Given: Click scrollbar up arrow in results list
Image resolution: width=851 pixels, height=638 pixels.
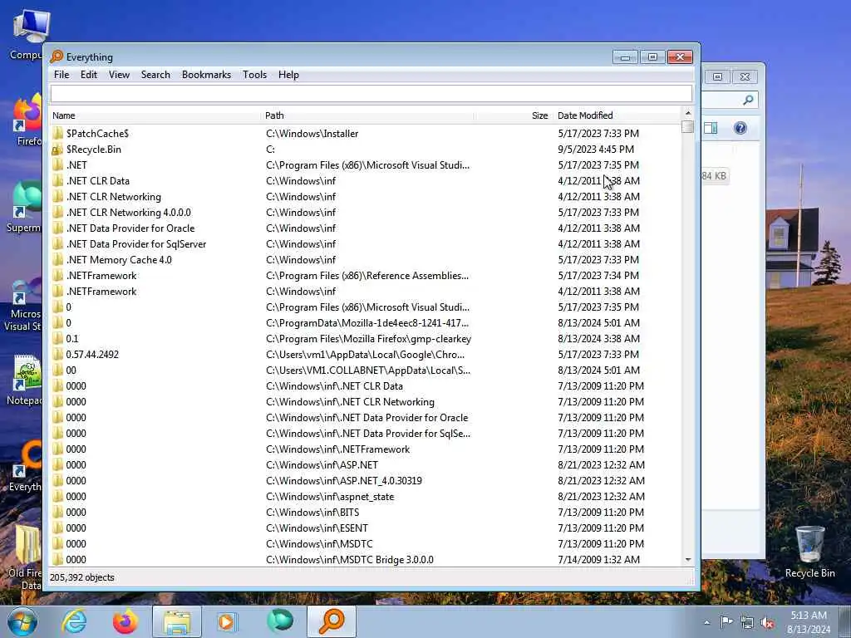Looking at the screenshot, I should coord(687,113).
